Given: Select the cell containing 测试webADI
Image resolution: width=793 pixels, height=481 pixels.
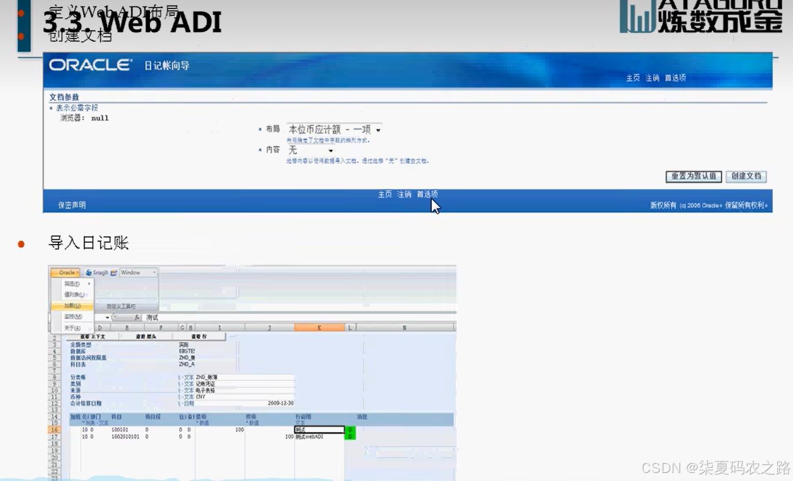Looking at the screenshot, I should pos(308,436).
